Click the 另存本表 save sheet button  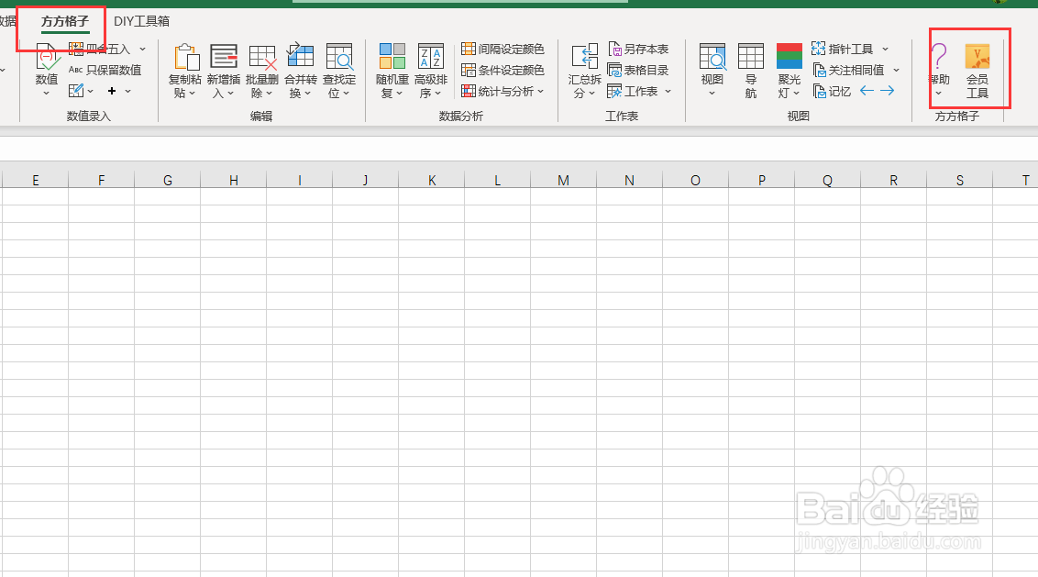[x=639, y=49]
